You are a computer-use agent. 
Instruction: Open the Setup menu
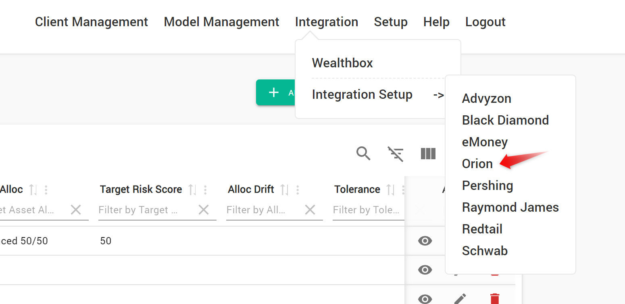391,22
